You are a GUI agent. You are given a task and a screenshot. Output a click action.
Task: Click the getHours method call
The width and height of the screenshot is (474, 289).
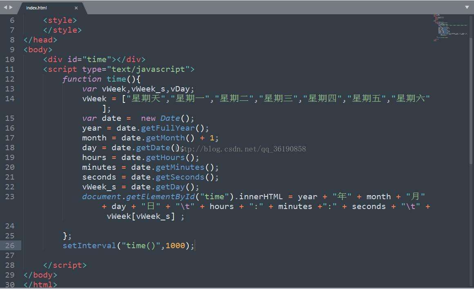pos(165,158)
